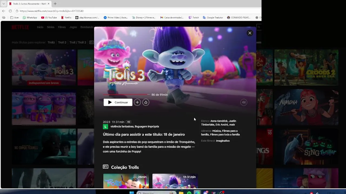Viewport: 346px width, 194px height.
Task: Click the Windows taskbar search box
Action: click(x=156, y=193)
